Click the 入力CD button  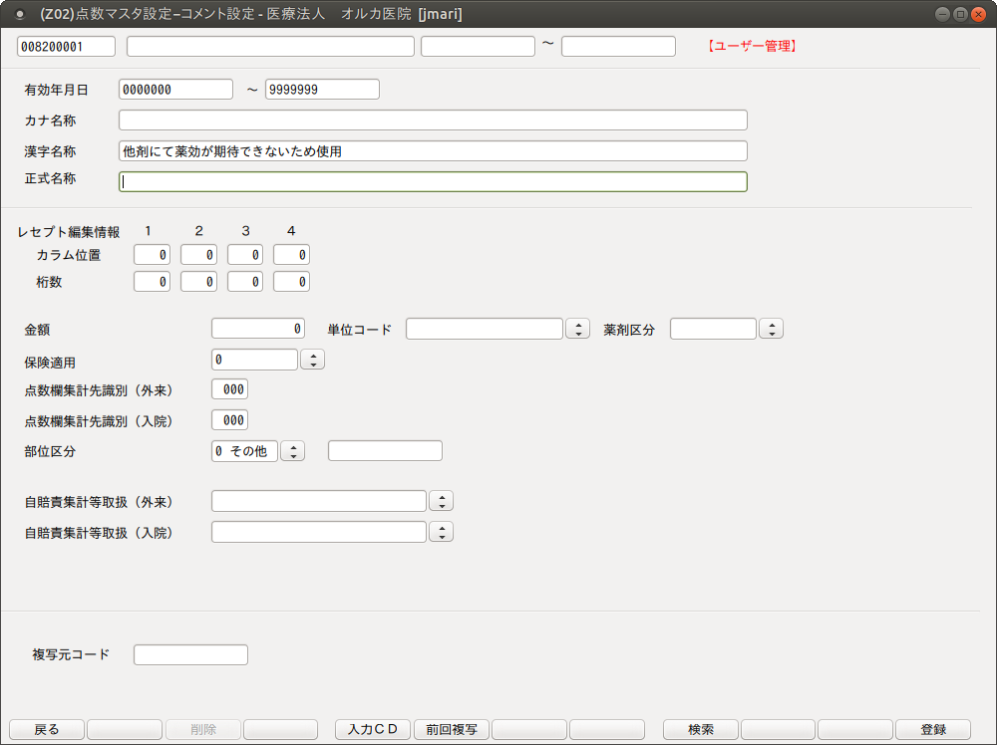pos(373,729)
